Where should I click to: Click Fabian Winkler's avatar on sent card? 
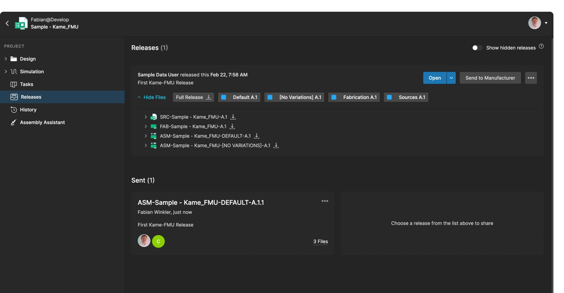[144, 241]
